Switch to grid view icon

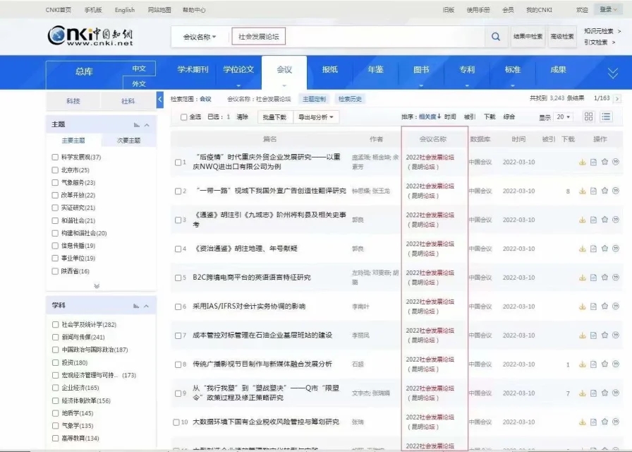[588, 117]
